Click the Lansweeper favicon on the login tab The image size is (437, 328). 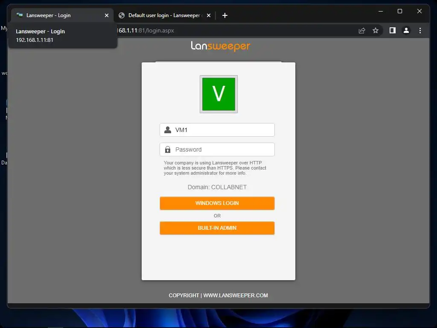tap(20, 15)
